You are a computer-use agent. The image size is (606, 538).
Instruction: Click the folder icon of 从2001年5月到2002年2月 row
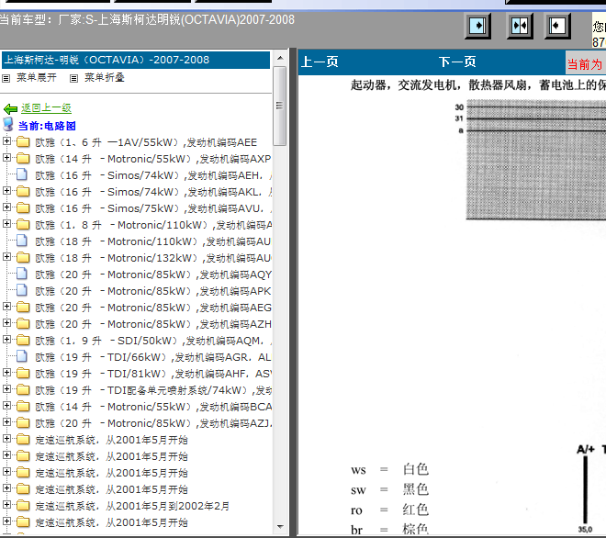23,506
